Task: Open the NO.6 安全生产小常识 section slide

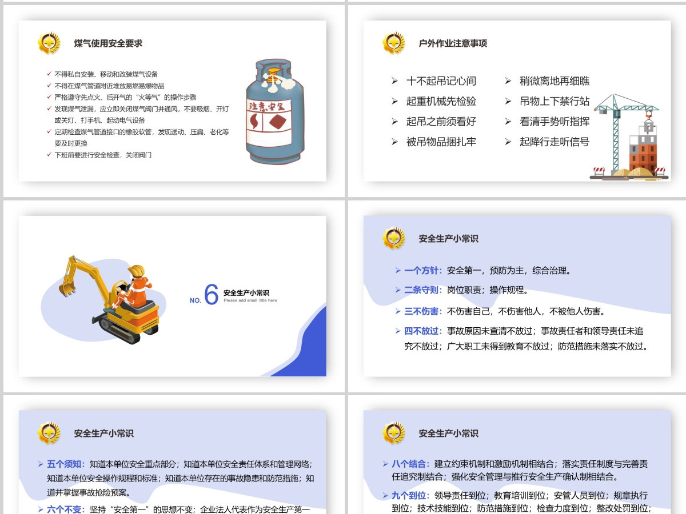Action: pos(173,296)
